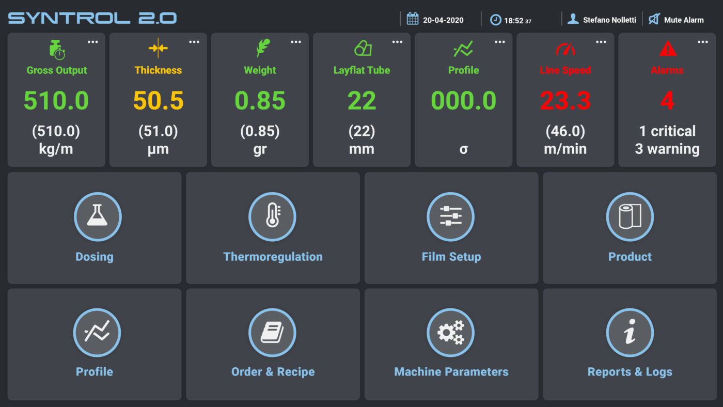The image size is (723, 407).
Task: Click the Order & Recipe book icon
Action: [272, 333]
